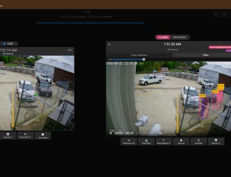231x177 pixels.
Task: Select the 3x playback speed
Action: point(160,133)
